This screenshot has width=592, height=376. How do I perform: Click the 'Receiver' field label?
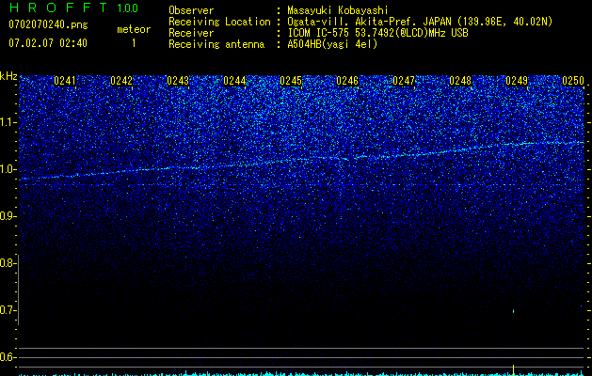191,33
